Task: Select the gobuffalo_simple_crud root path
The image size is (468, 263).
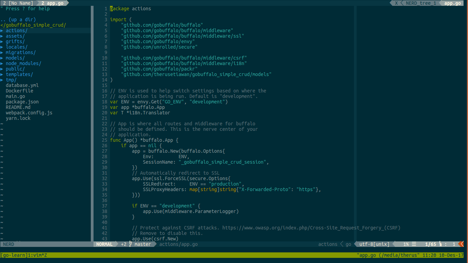Action: 33,25
